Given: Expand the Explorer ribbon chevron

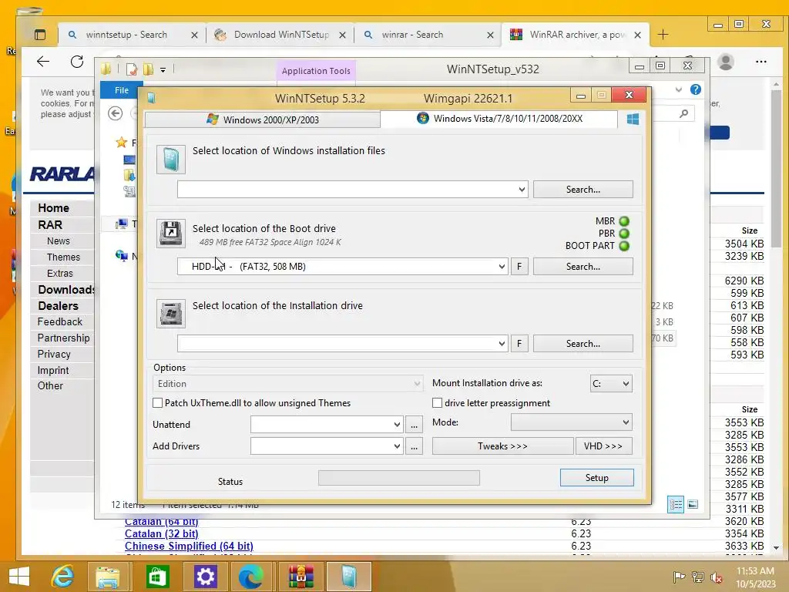Looking at the screenshot, I should [678, 89].
